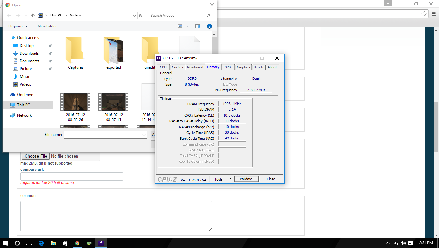Open the Windows Start menu
This screenshot has width=439, height=248.
6,243
